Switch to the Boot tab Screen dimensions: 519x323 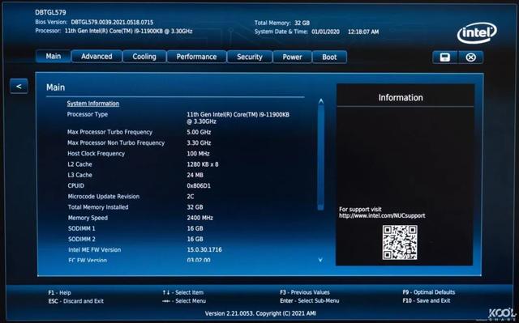coord(329,57)
